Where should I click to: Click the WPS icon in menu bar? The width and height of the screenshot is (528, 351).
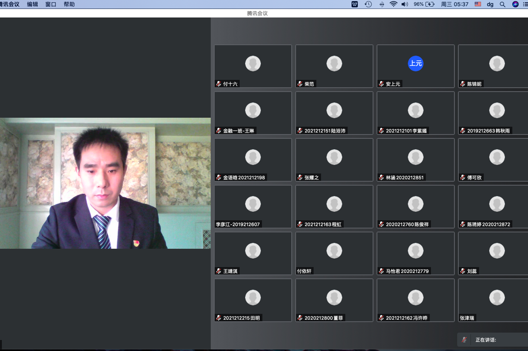(x=355, y=4)
